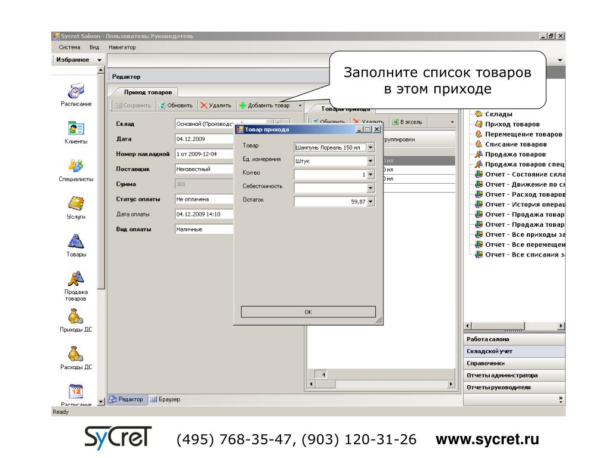This screenshot has height=458, width=611.
Task: Open the Продажа товаров sidebar icon
Action: [76, 278]
